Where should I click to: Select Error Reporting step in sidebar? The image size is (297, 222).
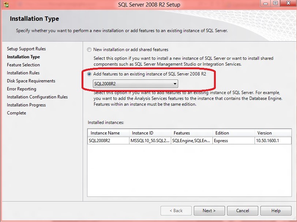click(x=22, y=89)
